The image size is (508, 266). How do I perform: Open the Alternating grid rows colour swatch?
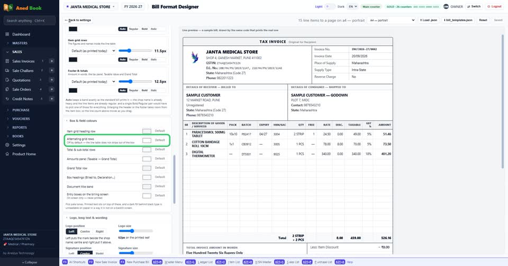pos(147,140)
